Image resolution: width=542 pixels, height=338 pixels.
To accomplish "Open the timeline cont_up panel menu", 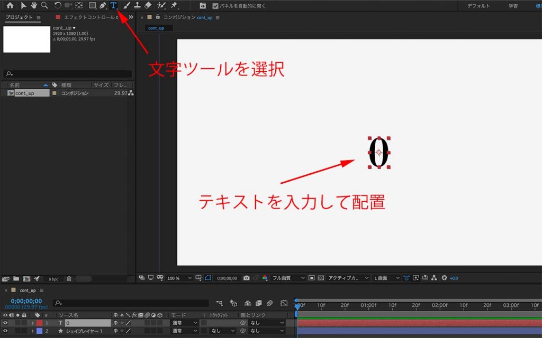I will pyautogui.click(x=41, y=290).
